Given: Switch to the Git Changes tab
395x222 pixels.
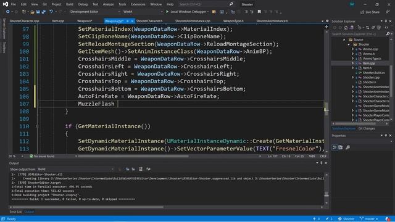Looking at the screenshot, I should [x=367, y=129].
